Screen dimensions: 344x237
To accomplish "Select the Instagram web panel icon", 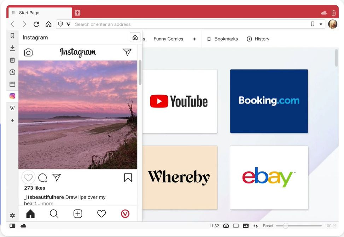I will point(12,96).
